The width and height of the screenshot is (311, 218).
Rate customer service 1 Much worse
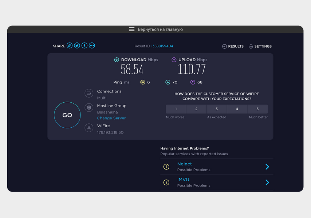point(176,109)
